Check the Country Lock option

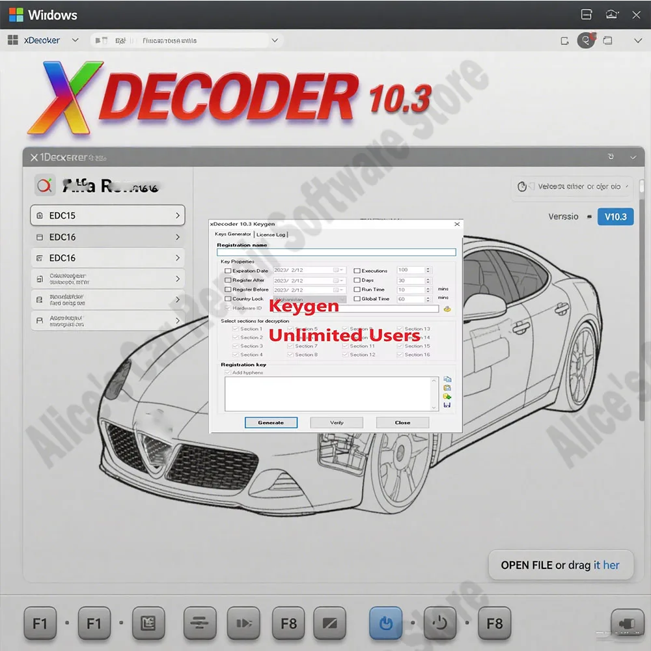click(227, 299)
